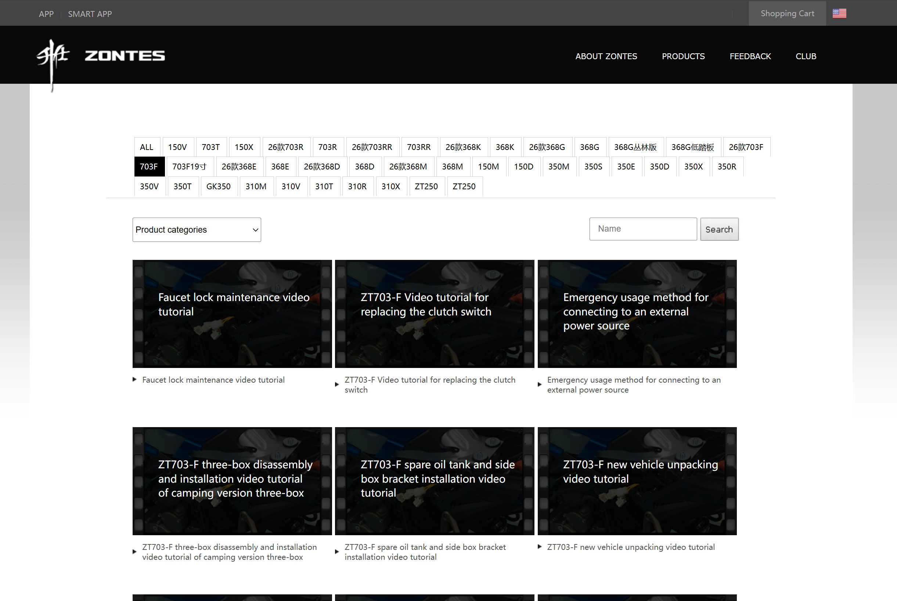Select the 26款368E model tab

(239, 167)
